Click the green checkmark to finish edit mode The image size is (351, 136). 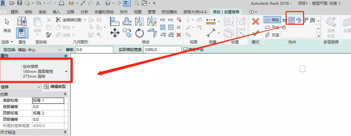256,33
